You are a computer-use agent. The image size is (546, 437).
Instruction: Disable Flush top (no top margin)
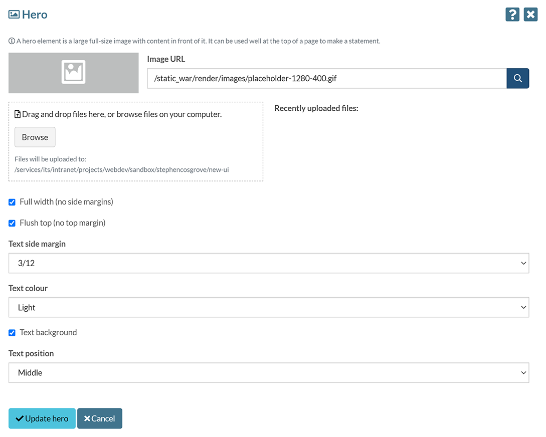[12, 223]
